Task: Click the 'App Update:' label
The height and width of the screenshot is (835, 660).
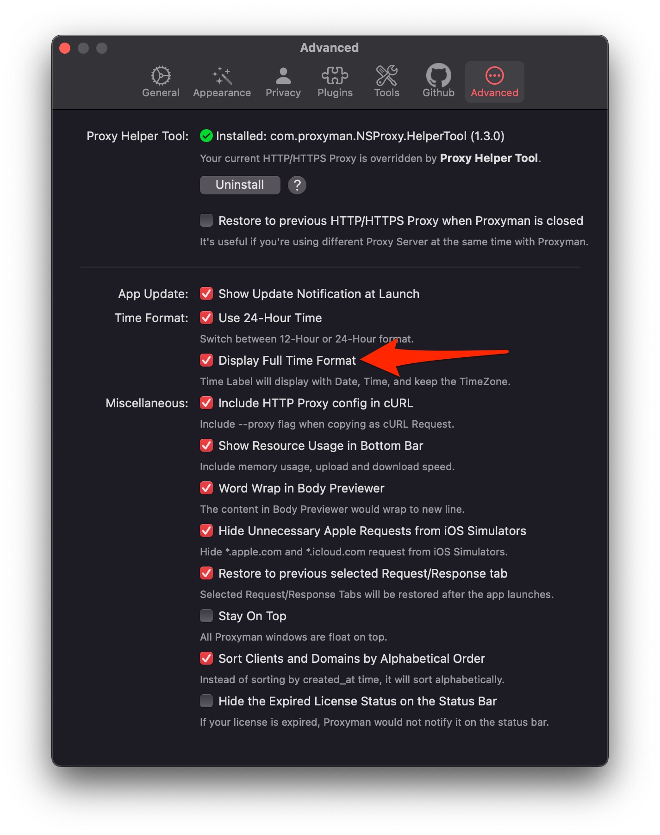Action: 153,294
